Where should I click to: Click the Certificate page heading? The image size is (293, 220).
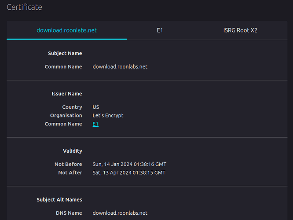tap(24, 7)
